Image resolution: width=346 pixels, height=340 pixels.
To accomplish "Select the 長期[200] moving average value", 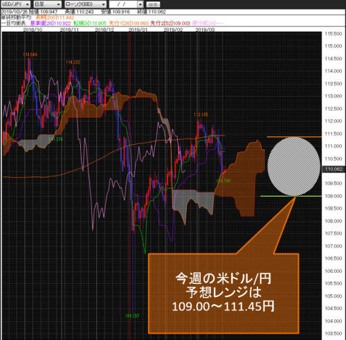I will click(x=55, y=17).
